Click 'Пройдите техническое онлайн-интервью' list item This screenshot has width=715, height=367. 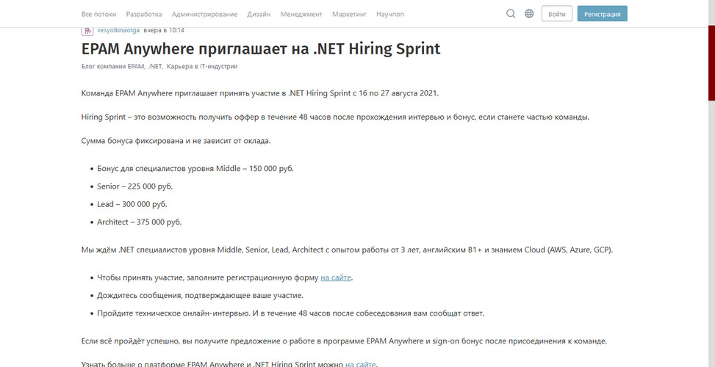[x=290, y=313]
